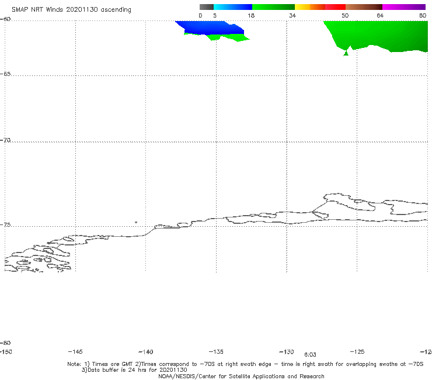This screenshot has height=380, width=432.
Task: Click the magenta-purple 64-80 color bar segment
Action: (404, 7)
